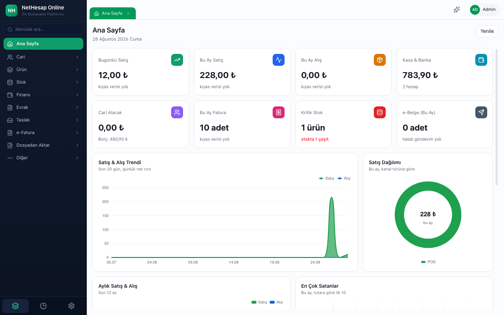
Task: Toggle Satış series in trend chart legend
Action: (x=326, y=178)
